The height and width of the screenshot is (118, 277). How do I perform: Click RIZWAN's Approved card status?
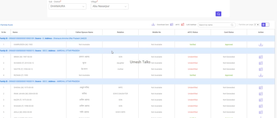click(x=229, y=75)
